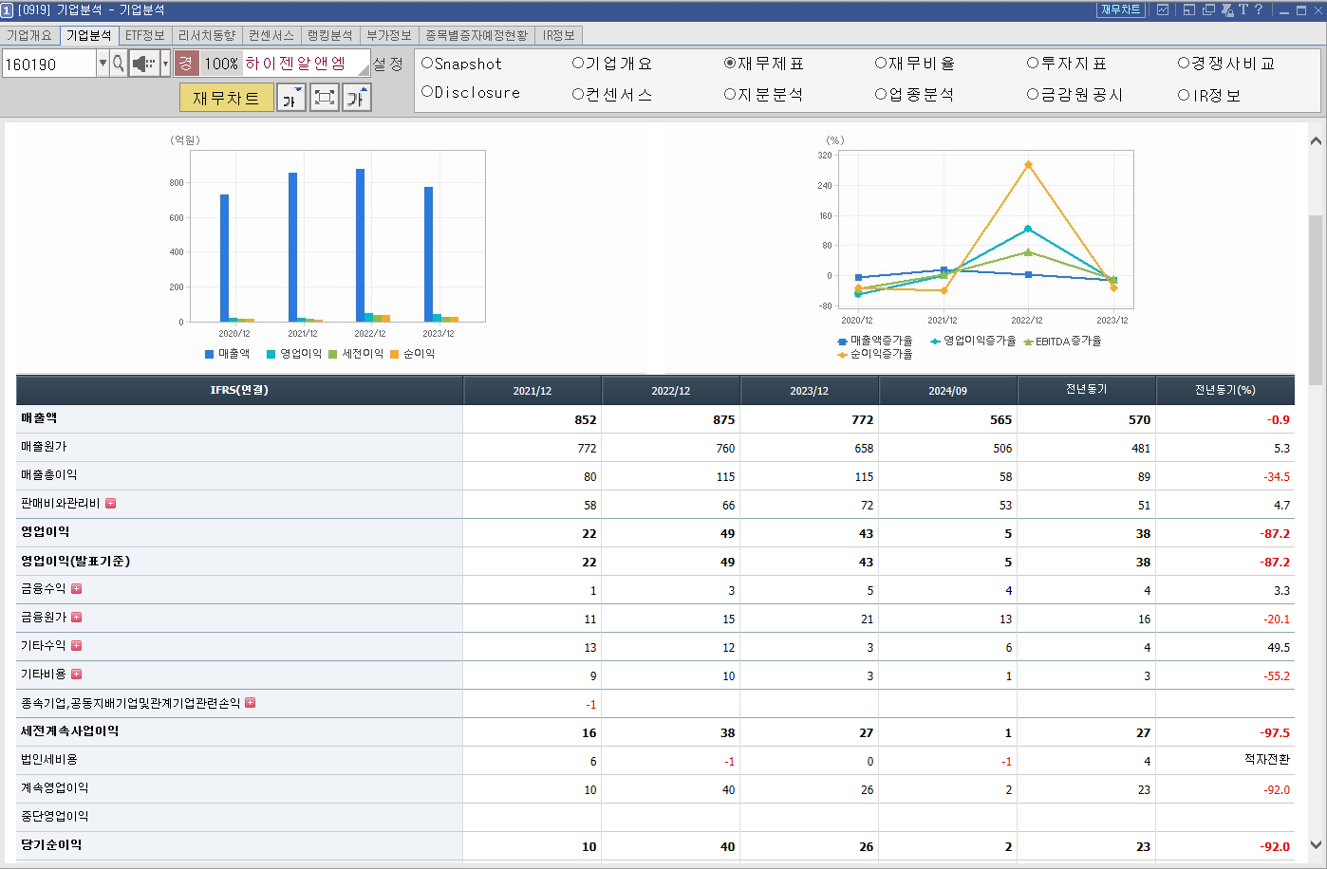Select the 지분분석 radio option
This screenshot has height=869, width=1327.
tap(730, 95)
